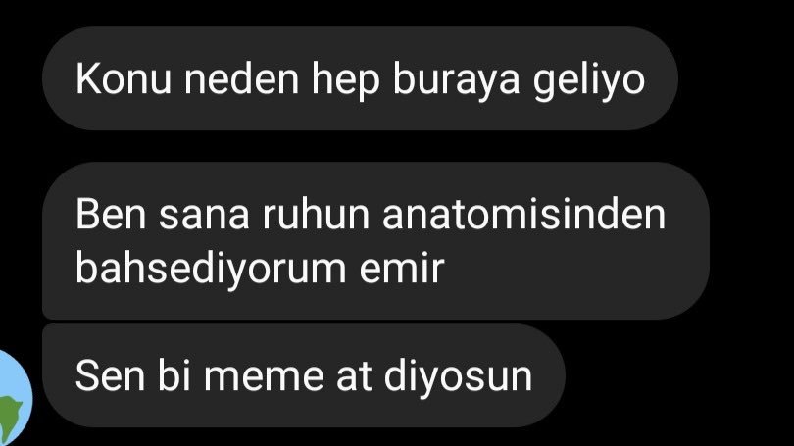Tap the word 'diyosun' in last bubble
Viewport: 794px width, 446px height.
click(458, 377)
